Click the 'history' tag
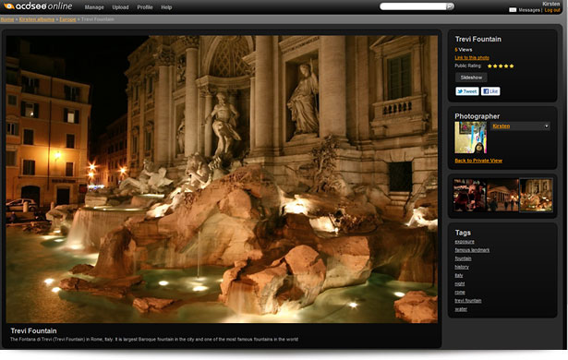Viewport: 568px width, 360px height. point(462,267)
